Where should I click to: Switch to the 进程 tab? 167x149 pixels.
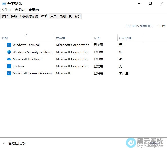point(5,16)
